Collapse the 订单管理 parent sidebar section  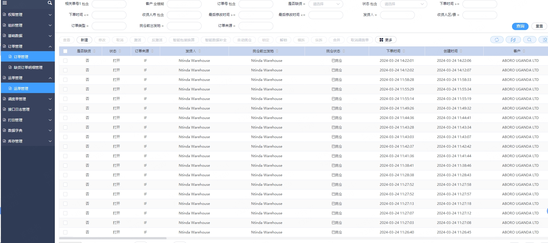[x=28, y=46]
